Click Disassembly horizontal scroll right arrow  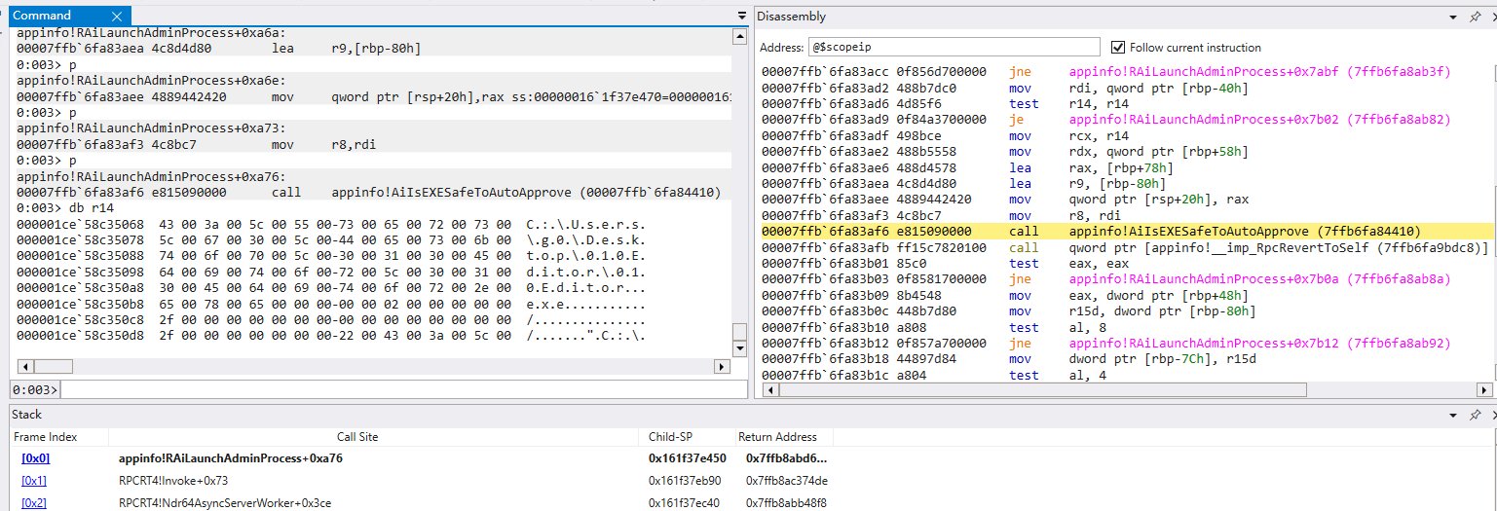[x=1484, y=389]
